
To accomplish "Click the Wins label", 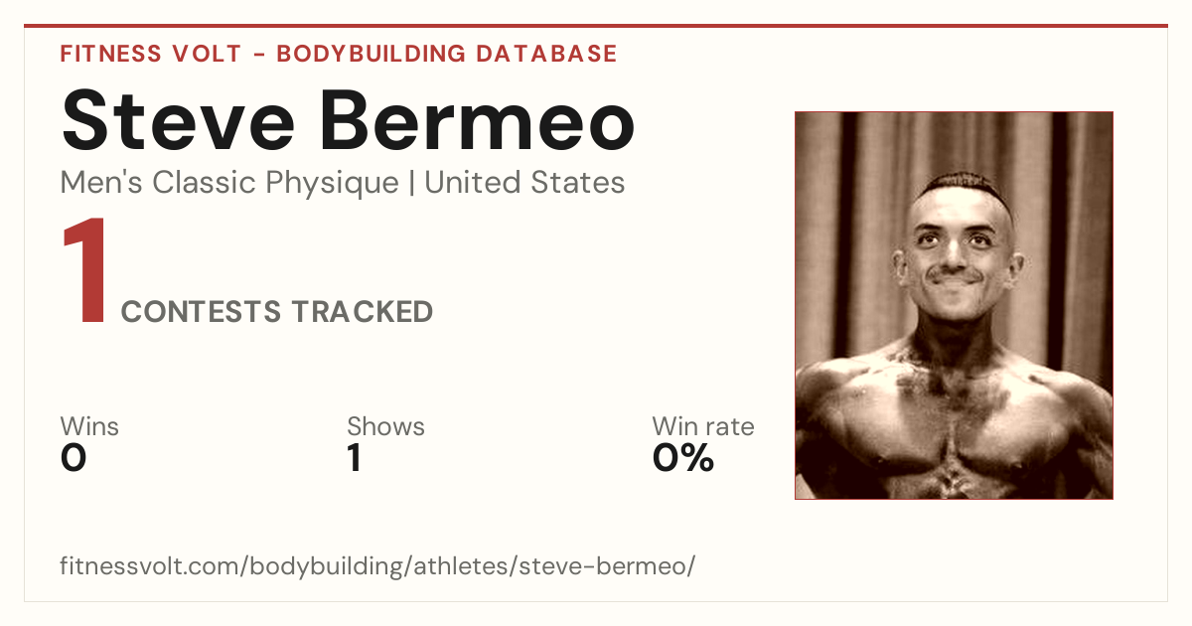I will click(89, 427).
